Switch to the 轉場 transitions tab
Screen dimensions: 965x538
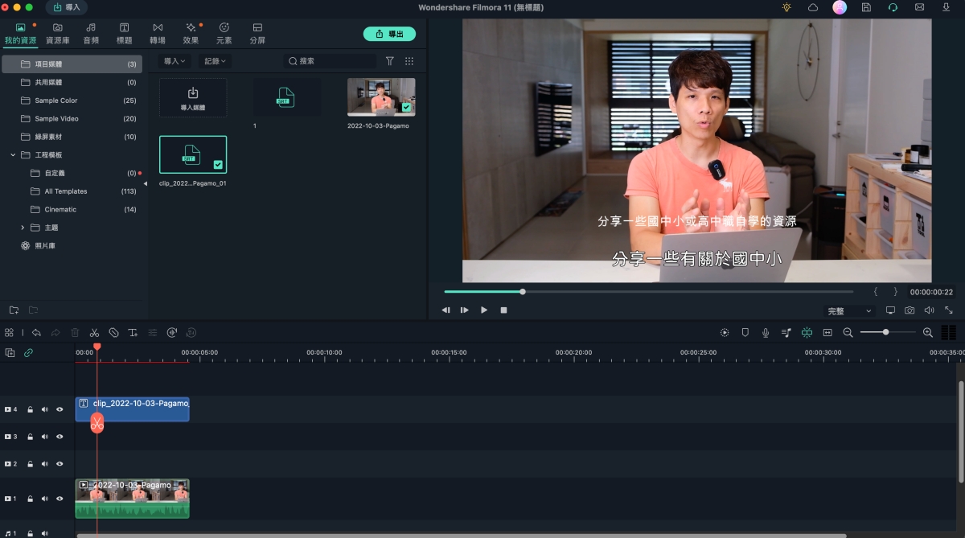click(158, 33)
